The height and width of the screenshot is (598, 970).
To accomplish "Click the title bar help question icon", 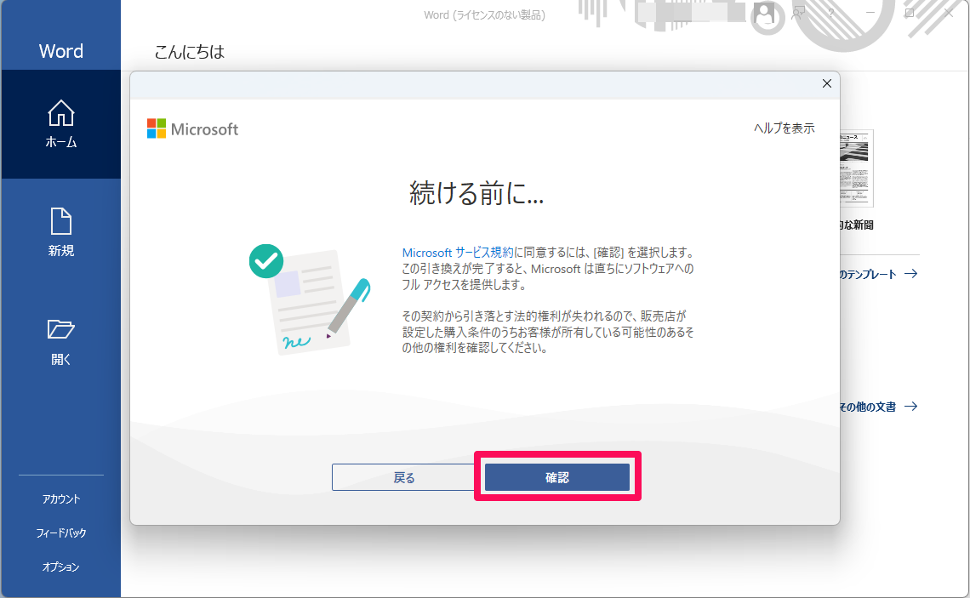I will 830,14.
